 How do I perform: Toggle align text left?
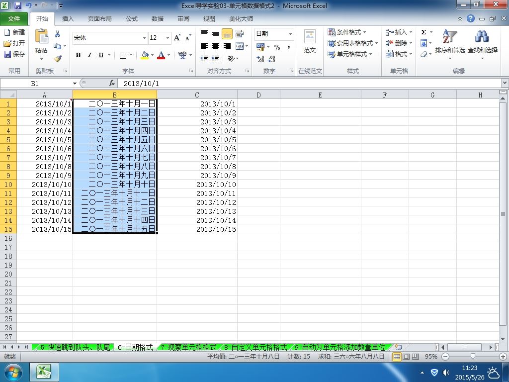click(204, 46)
